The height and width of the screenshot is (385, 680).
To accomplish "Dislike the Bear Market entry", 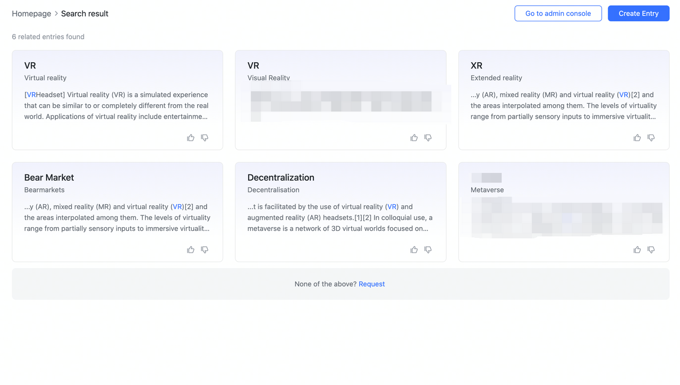I will point(205,249).
